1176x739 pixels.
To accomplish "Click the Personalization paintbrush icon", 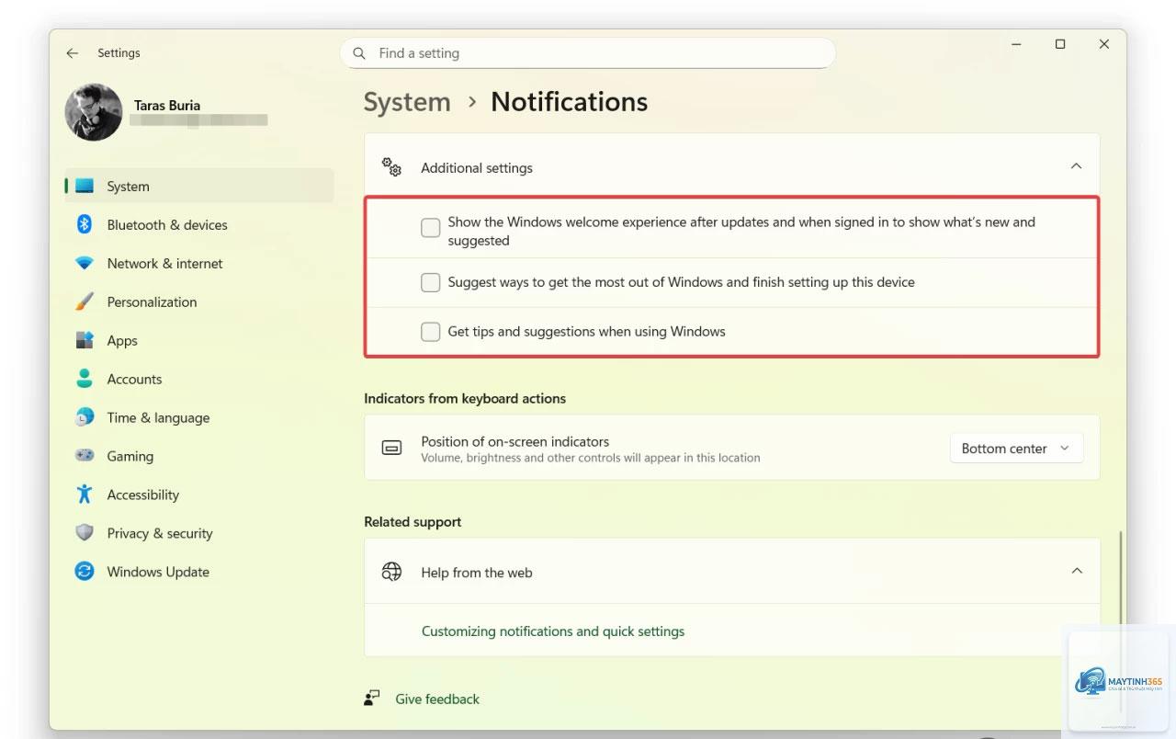I will point(85,301).
